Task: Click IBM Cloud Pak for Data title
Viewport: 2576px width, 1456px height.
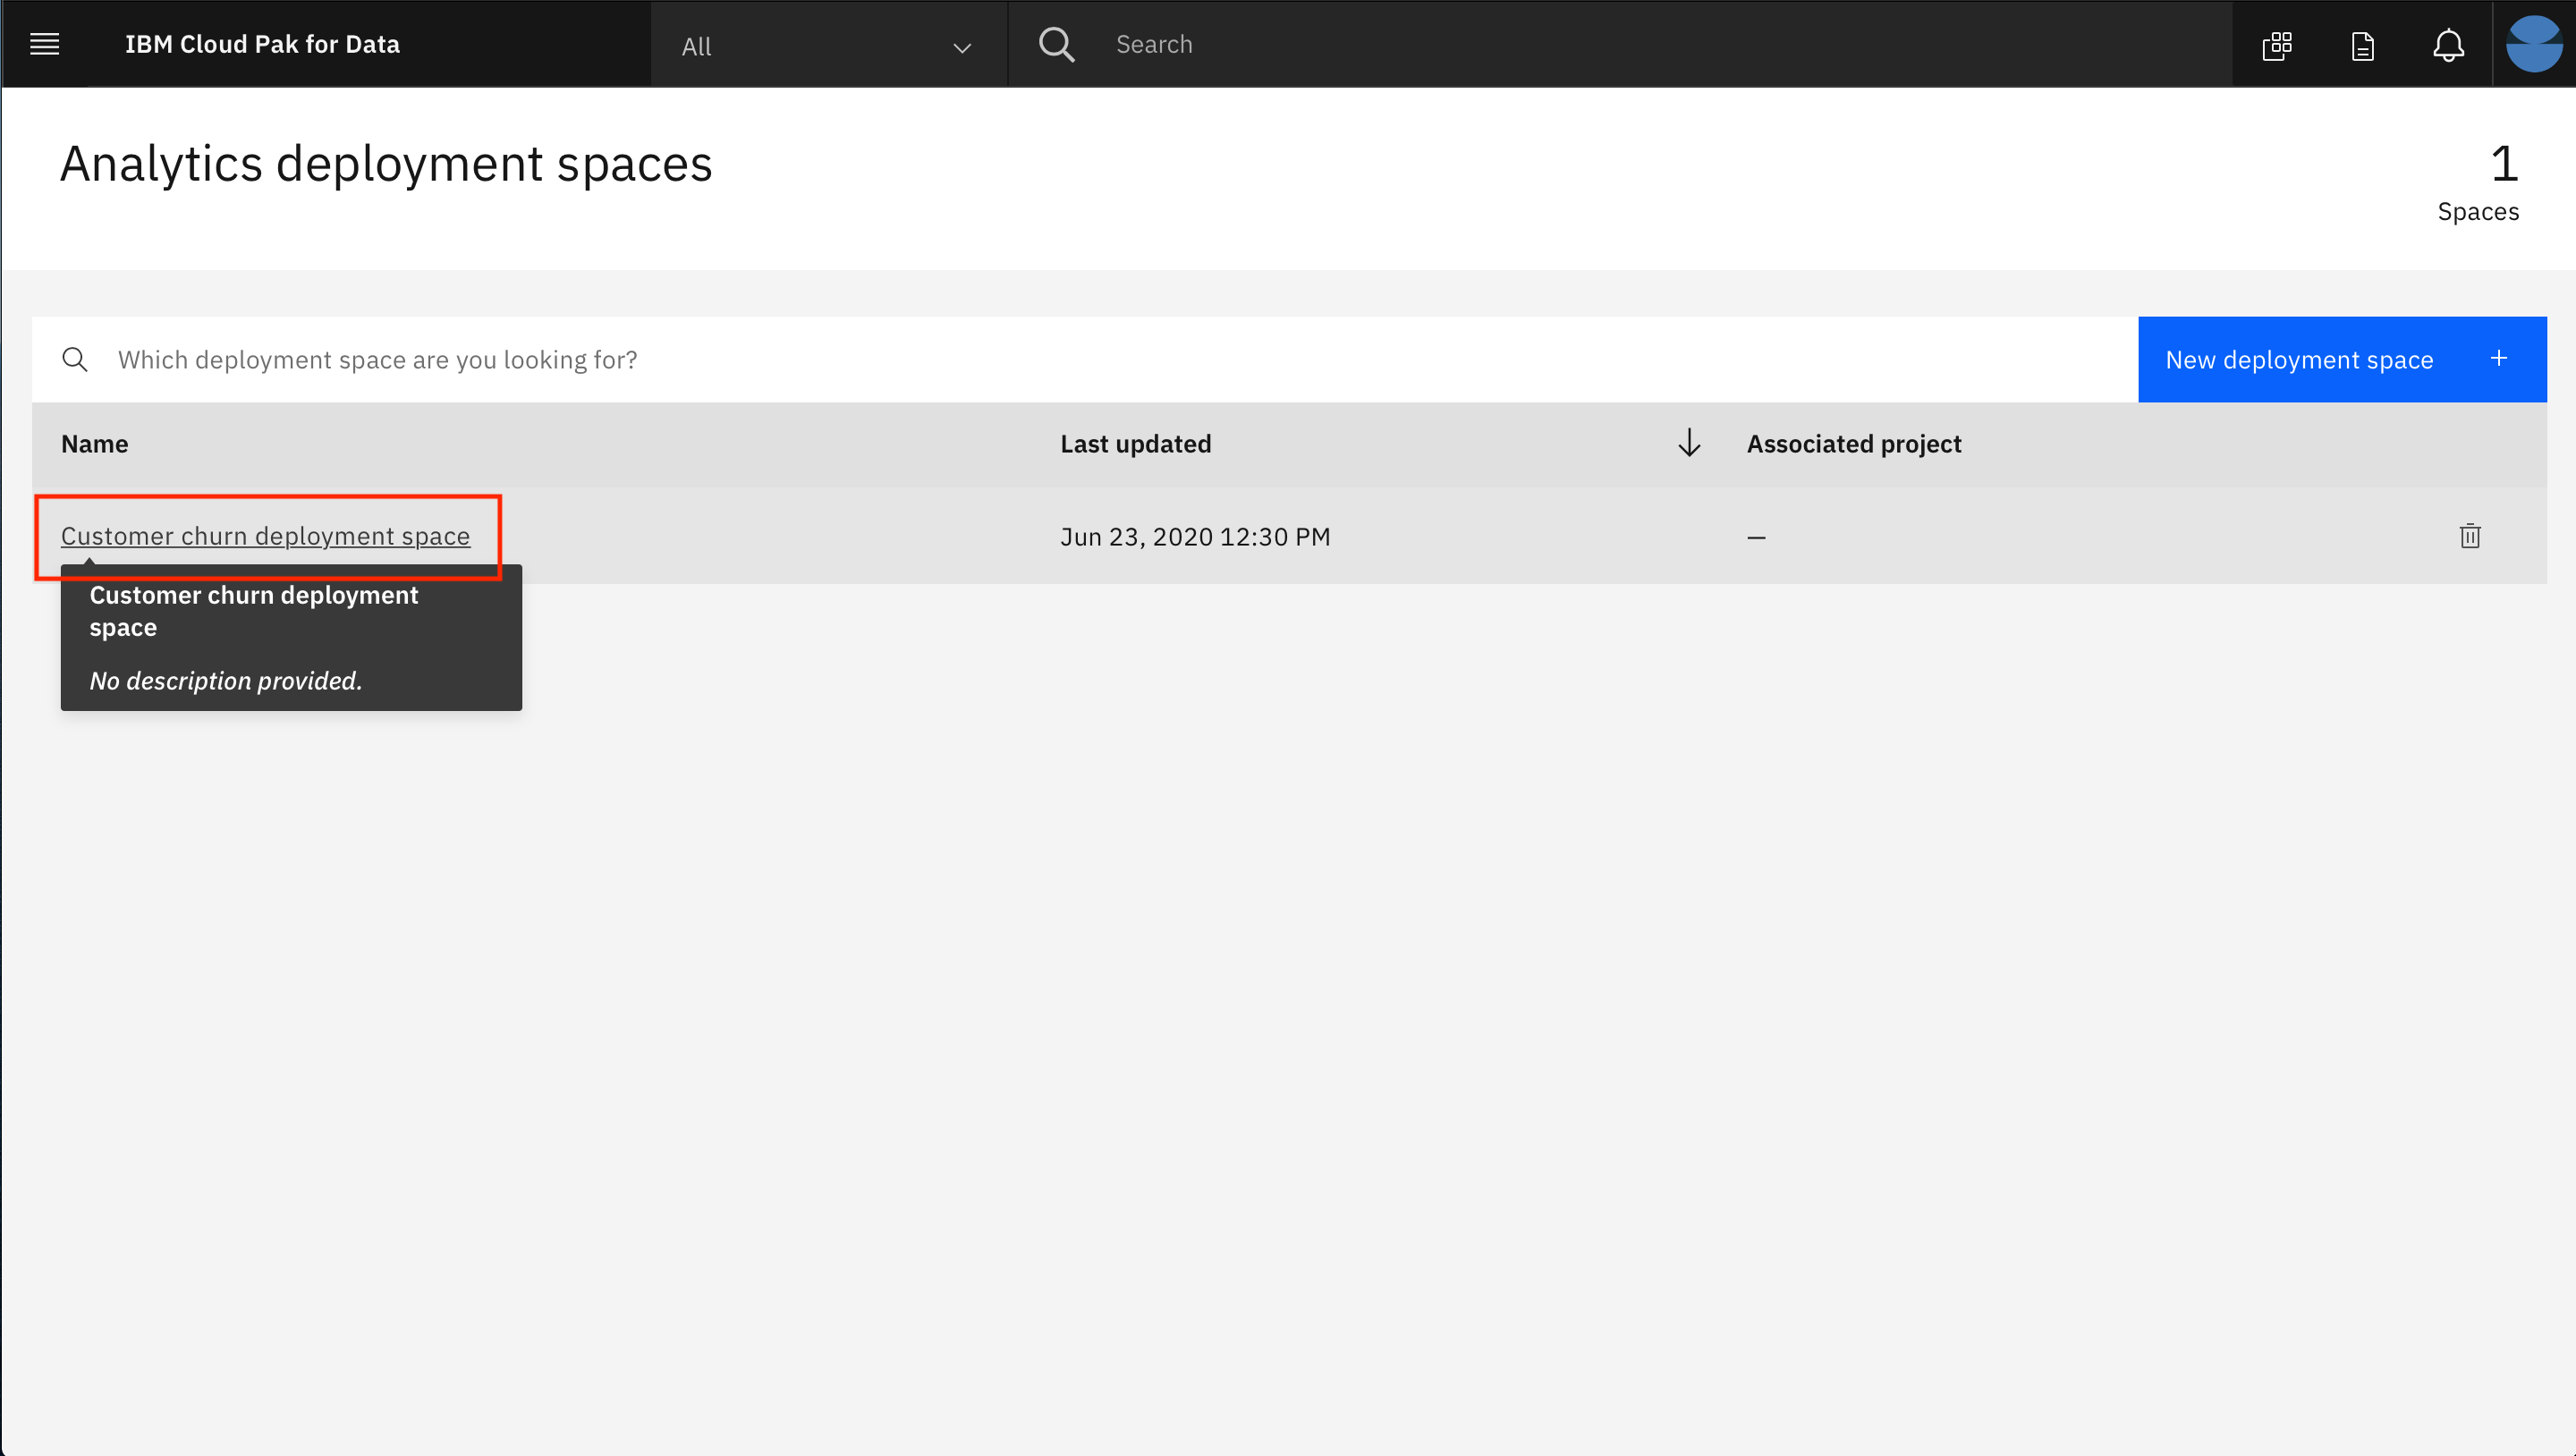Action: pyautogui.click(x=262, y=44)
